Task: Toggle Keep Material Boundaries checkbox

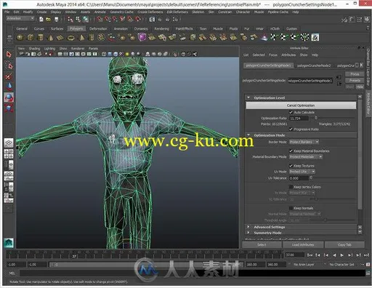Action: [x=291, y=151]
